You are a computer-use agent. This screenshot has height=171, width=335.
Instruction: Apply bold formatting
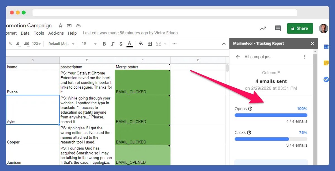104,44
